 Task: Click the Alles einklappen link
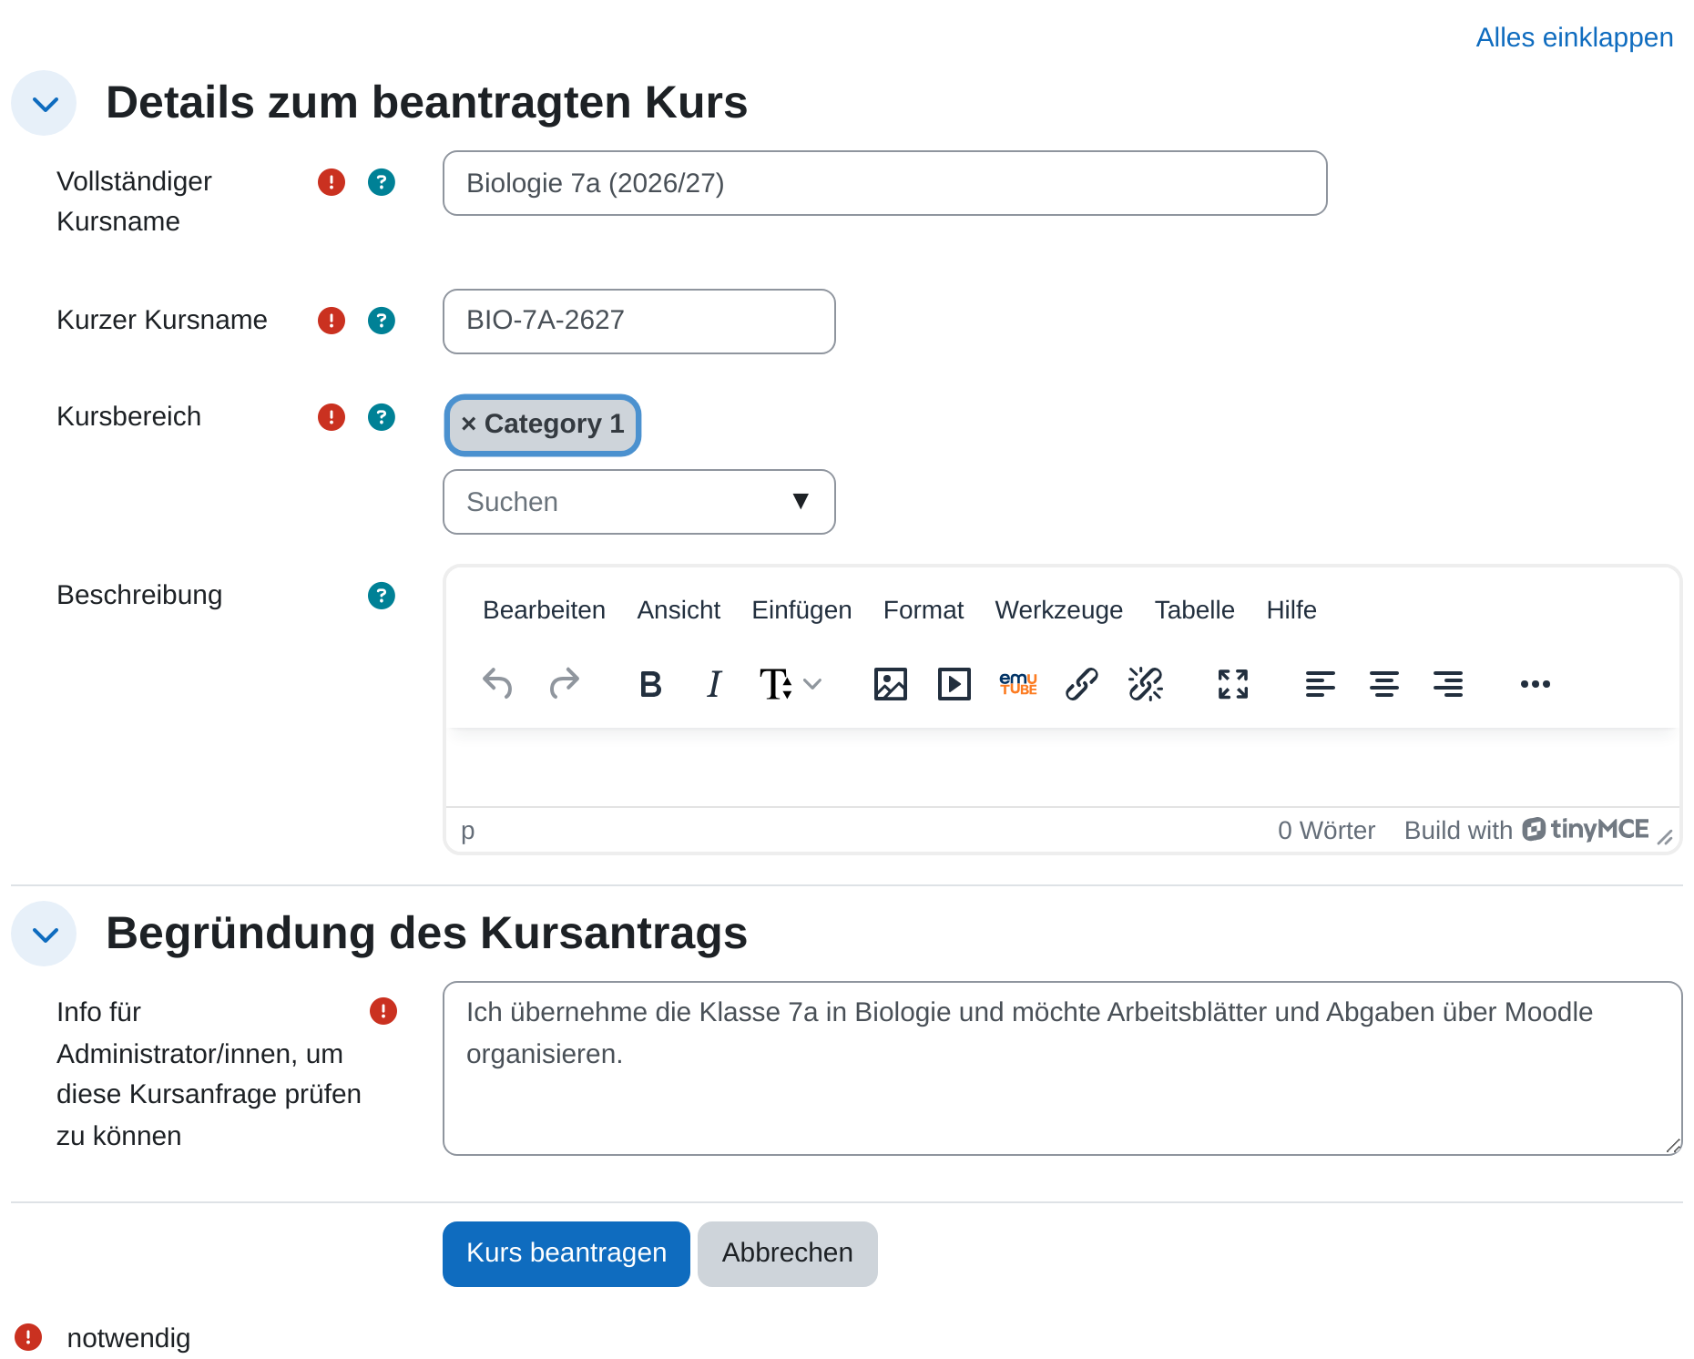(1574, 37)
